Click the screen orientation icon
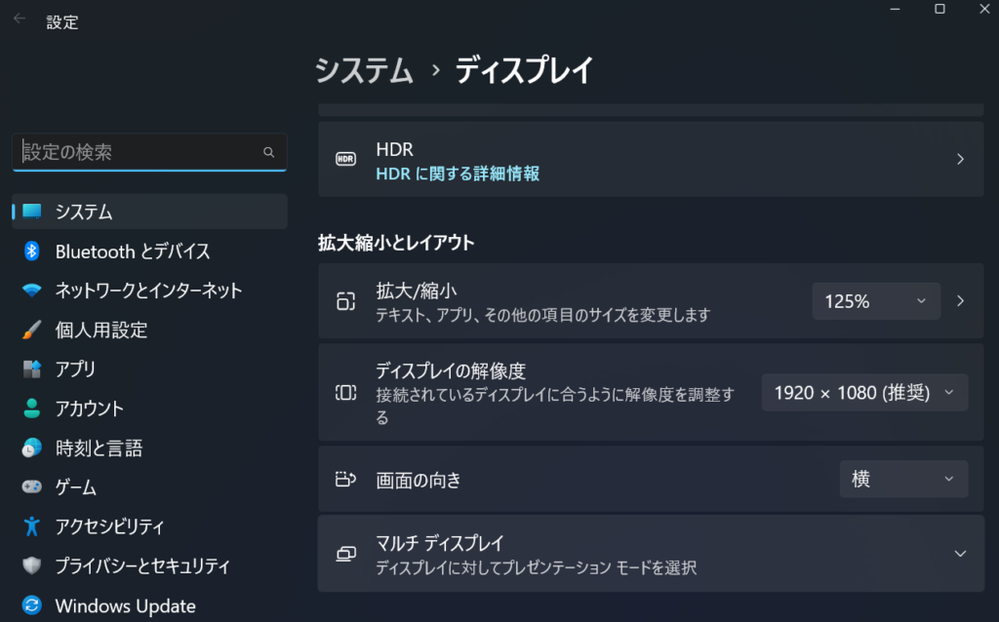Screen dimensions: 999x622 click(x=345, y=479)
